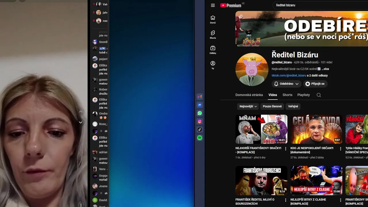The image size is (368, 207).
Task: Filter videos by Pouze členové
Action: tap(272, 106)
